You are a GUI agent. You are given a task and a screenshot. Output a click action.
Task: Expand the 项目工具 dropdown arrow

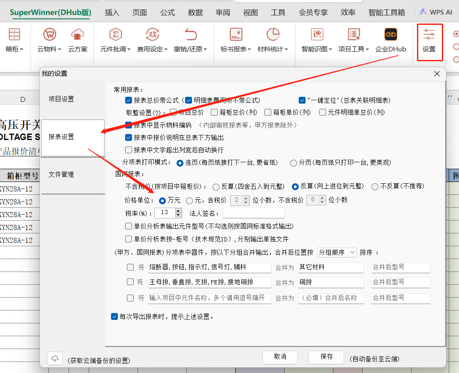(x=367, y=49)
